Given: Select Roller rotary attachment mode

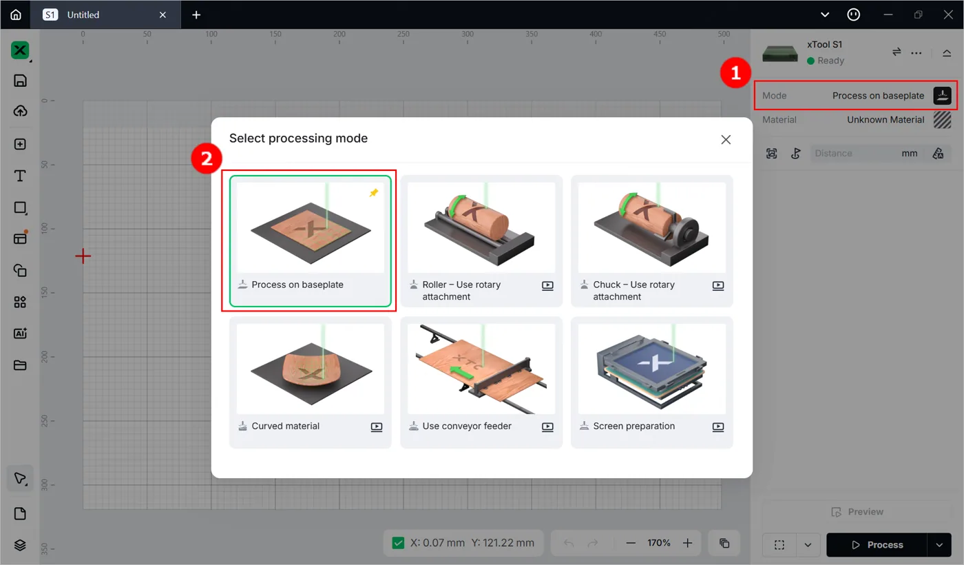Looking at the screenshot, I should pos(481,240).
